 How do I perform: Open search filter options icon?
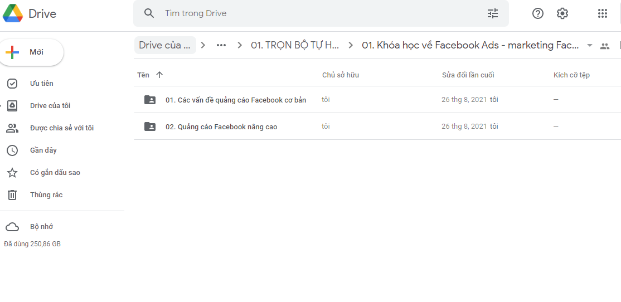[493, 13]
